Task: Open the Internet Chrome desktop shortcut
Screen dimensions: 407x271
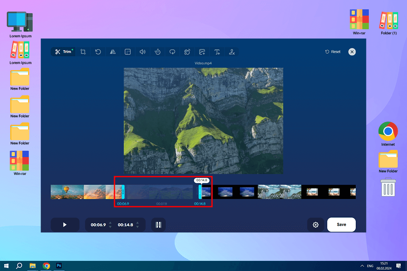Action: point(388,134)
